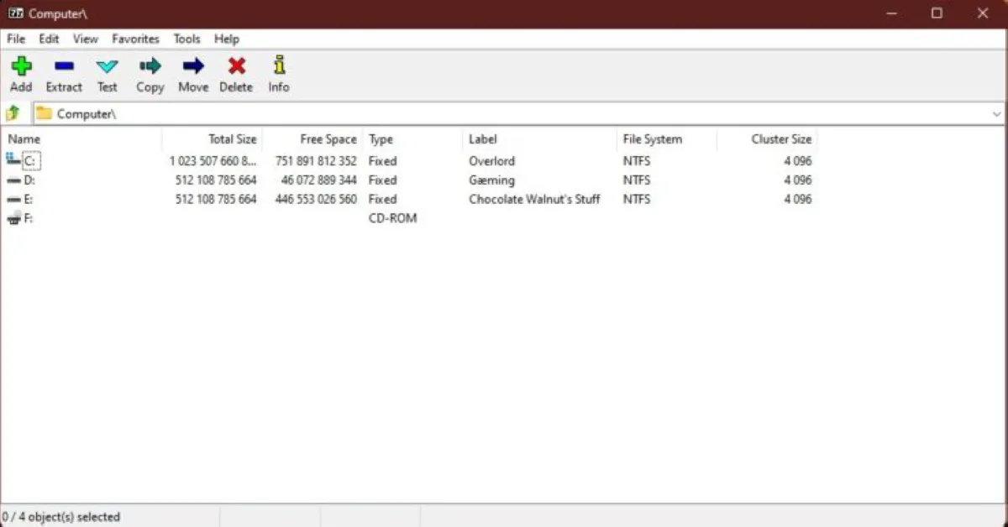
Task: Click the Copy arrow icon
Action: coord(150,65)
